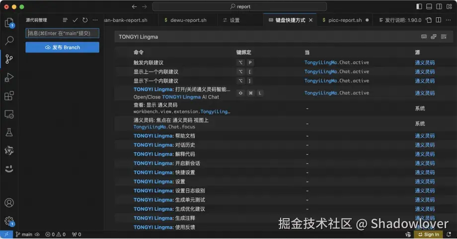Open the smiley face extension view

click(x=9, y=169)
